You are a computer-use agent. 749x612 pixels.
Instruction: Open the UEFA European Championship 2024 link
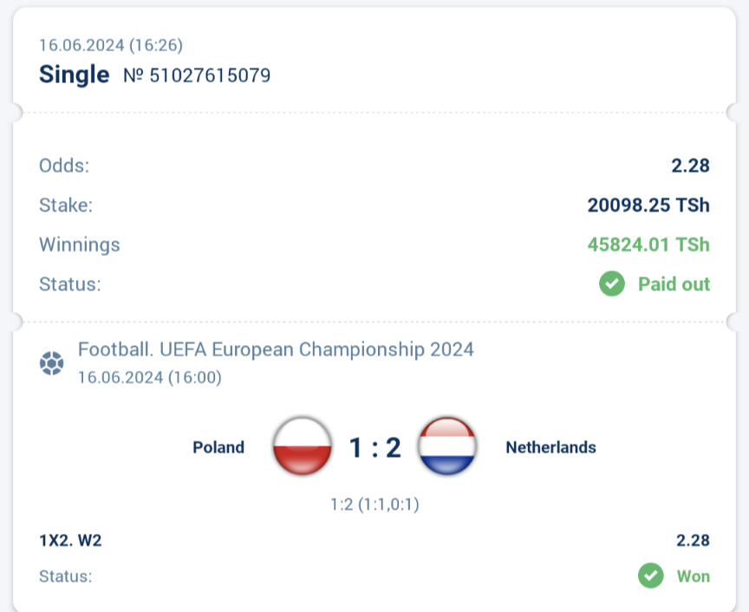(276, 349)
